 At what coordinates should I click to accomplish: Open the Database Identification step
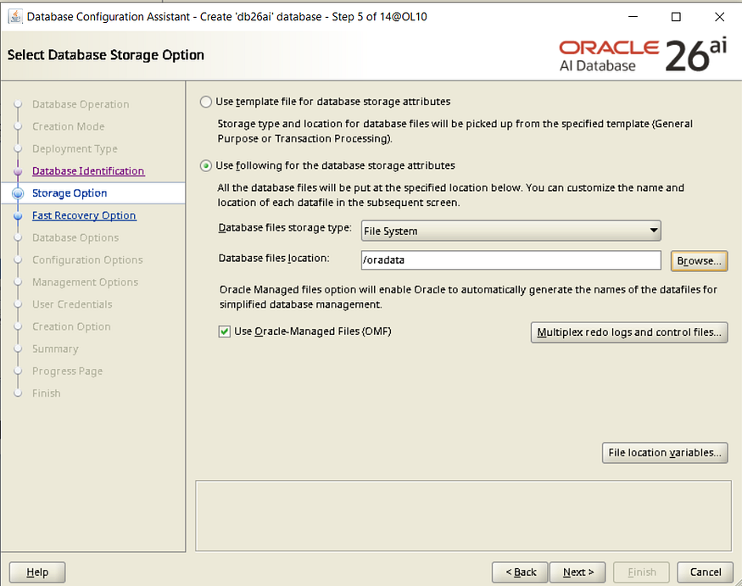tap(88, 170)
